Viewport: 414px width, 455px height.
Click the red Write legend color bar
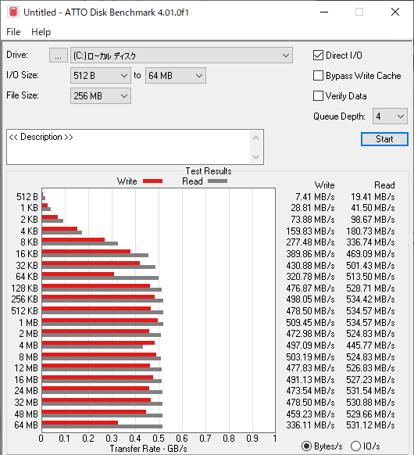pyautogui.click(x=153, y=181)
